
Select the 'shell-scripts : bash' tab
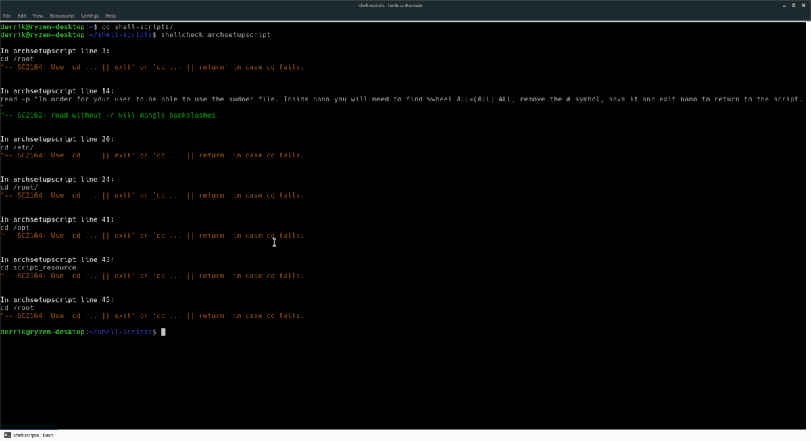(x=29, y=435)
